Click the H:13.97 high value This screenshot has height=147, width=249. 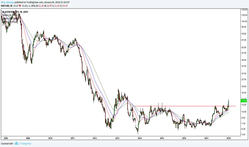click(48, 6)
